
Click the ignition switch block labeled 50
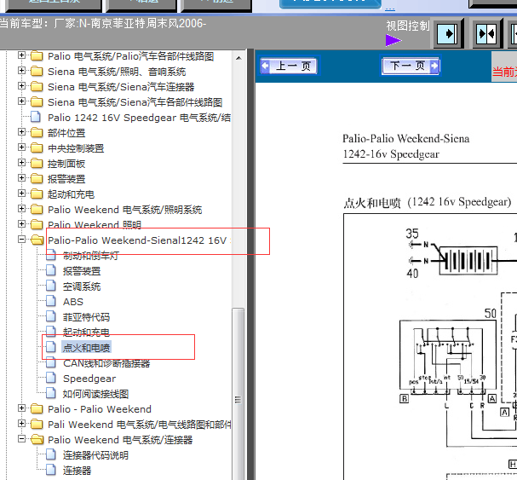click(x=447, y=355)
